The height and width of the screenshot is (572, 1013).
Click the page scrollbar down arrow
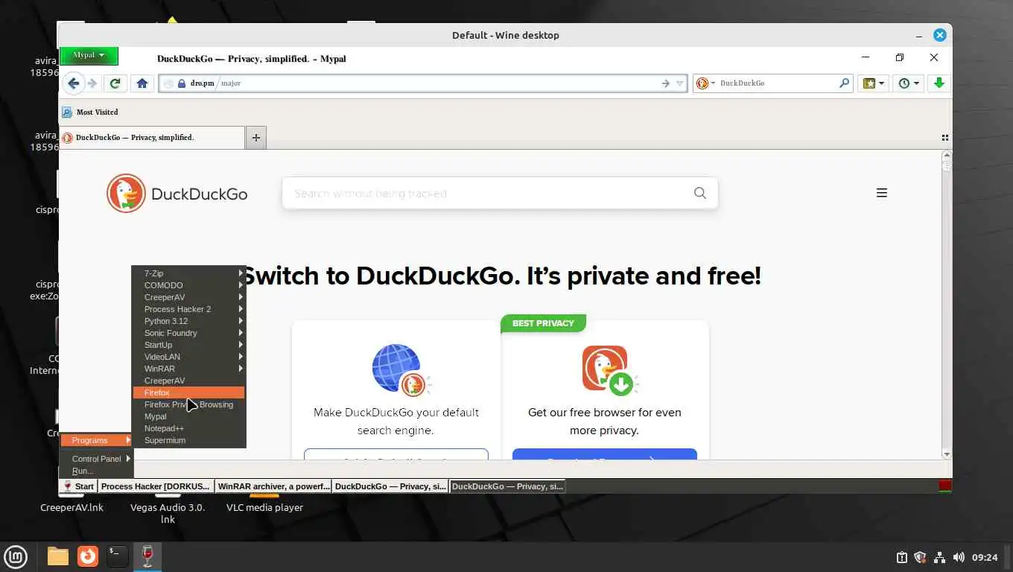coord(947,454)
